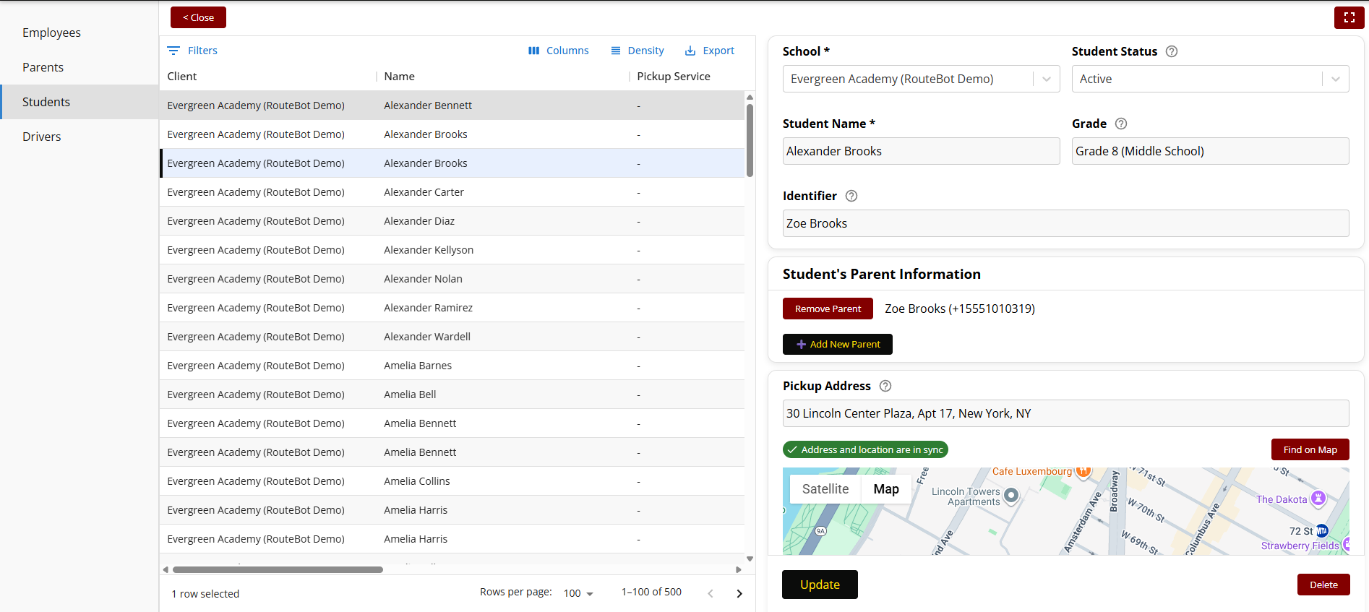Viewport: 1369px width, 612px height.
Task: Click the 72 St subway icon on map
Action: [1322, 531]
